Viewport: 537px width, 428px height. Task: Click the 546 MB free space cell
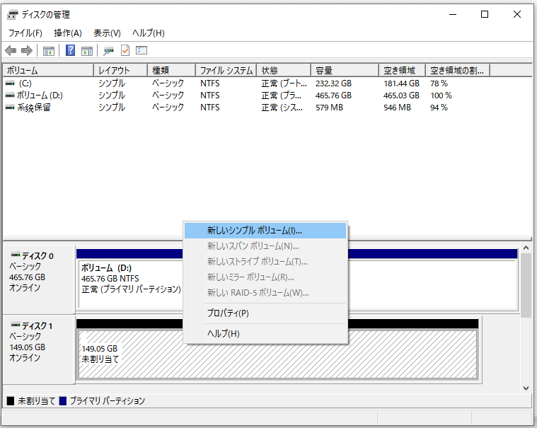tap(397, 108)
